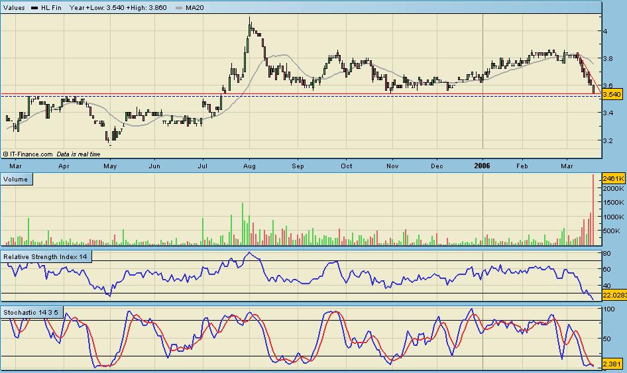627x373 pixels.
Task: Click the 'Data is real time' note
Action: tap(78, 154)
